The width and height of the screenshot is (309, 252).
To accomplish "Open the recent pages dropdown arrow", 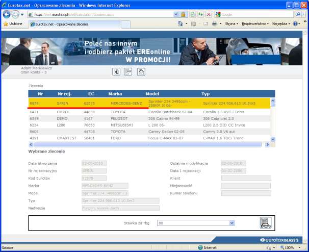I will (x=22, y=14).
